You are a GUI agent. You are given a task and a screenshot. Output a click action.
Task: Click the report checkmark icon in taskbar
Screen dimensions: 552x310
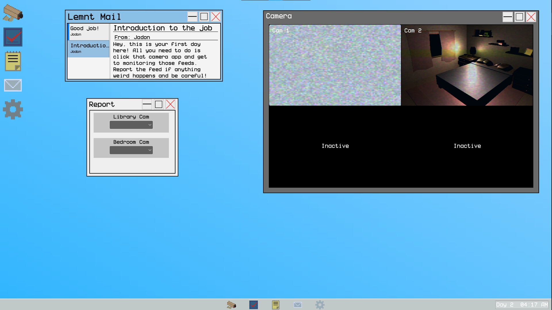(254, 305)
